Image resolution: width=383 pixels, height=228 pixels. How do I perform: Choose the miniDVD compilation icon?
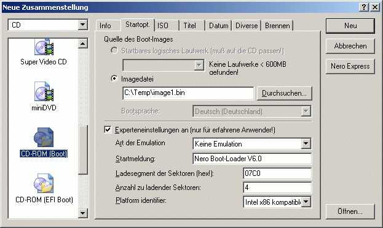[x=44, y=91]
